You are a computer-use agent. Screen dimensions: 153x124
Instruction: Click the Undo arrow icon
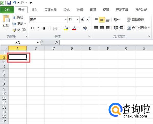click(14, 3)
